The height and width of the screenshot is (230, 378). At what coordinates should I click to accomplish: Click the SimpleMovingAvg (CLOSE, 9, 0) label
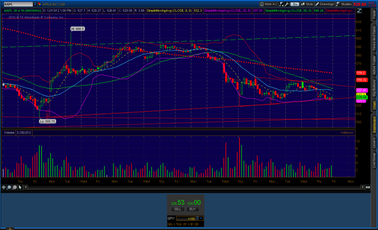pos(170,11)
